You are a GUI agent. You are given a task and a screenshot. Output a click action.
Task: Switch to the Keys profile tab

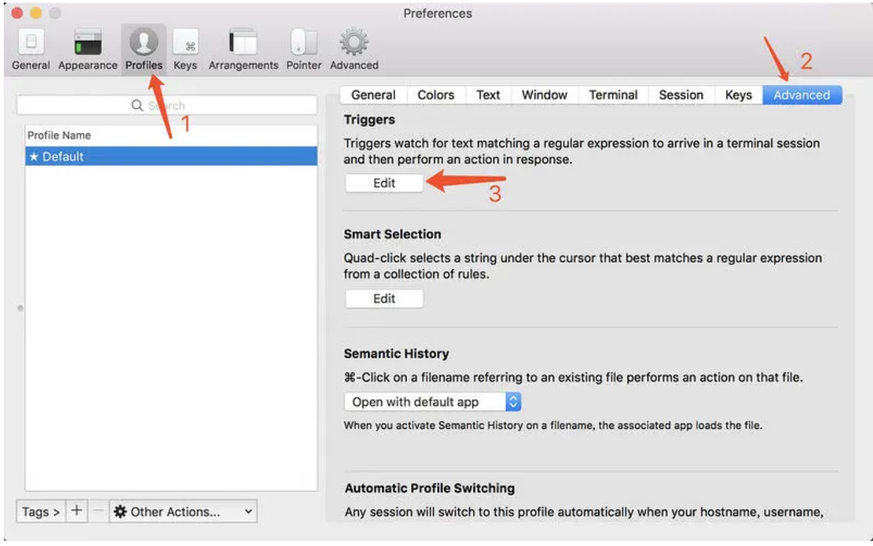click(738, 95)
